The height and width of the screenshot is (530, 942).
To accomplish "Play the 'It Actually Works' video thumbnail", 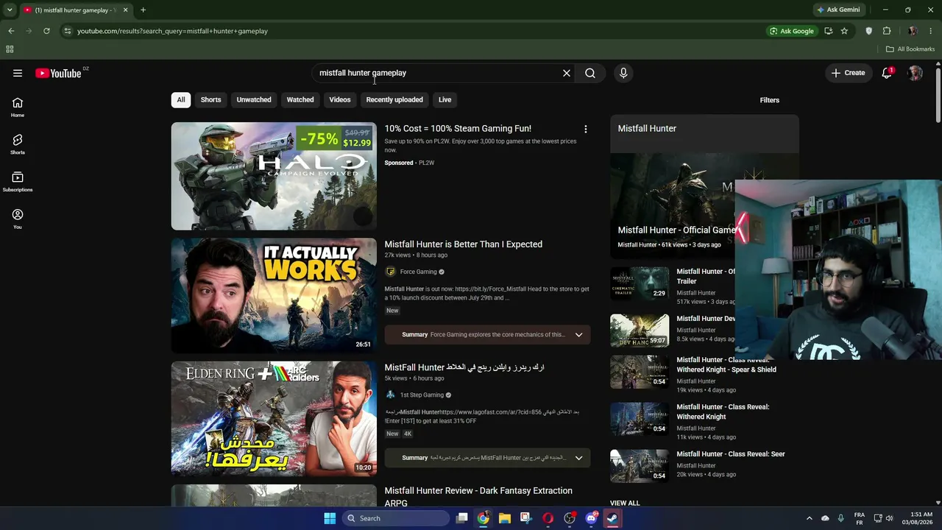I will click(x=274, y=295).
